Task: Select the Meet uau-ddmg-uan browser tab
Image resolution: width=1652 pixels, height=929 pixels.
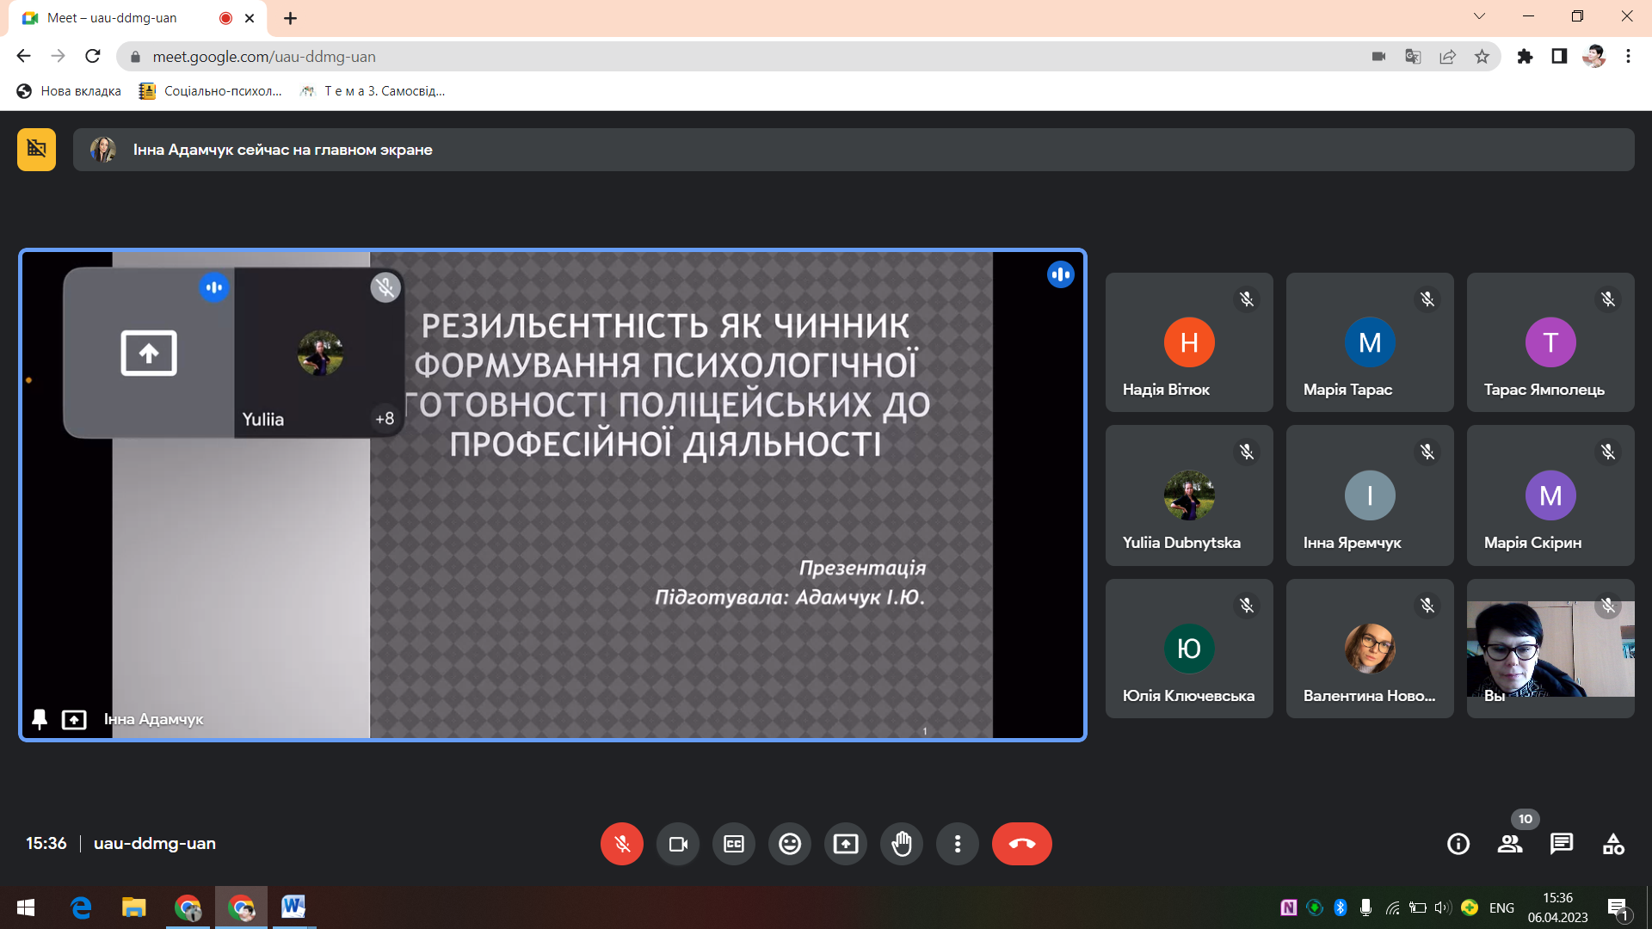Action: pyautogui.click(x=112, y=18)
